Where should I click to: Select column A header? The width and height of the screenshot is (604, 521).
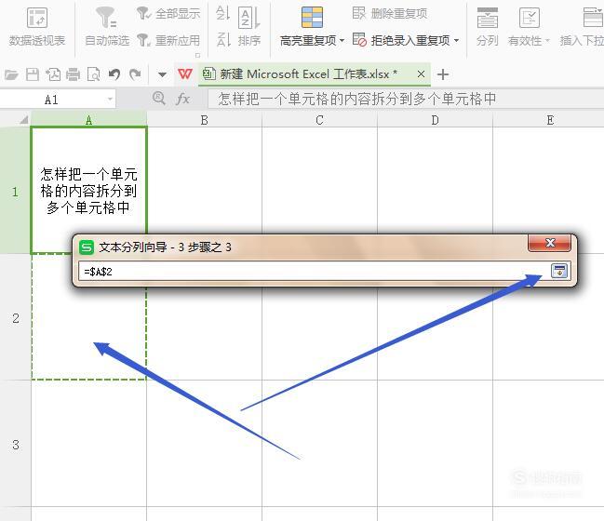point(88,120)
